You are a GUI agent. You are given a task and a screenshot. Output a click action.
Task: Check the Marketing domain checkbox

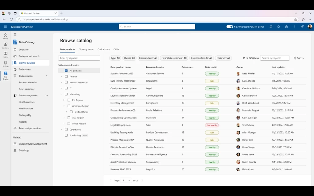[66, 94]
